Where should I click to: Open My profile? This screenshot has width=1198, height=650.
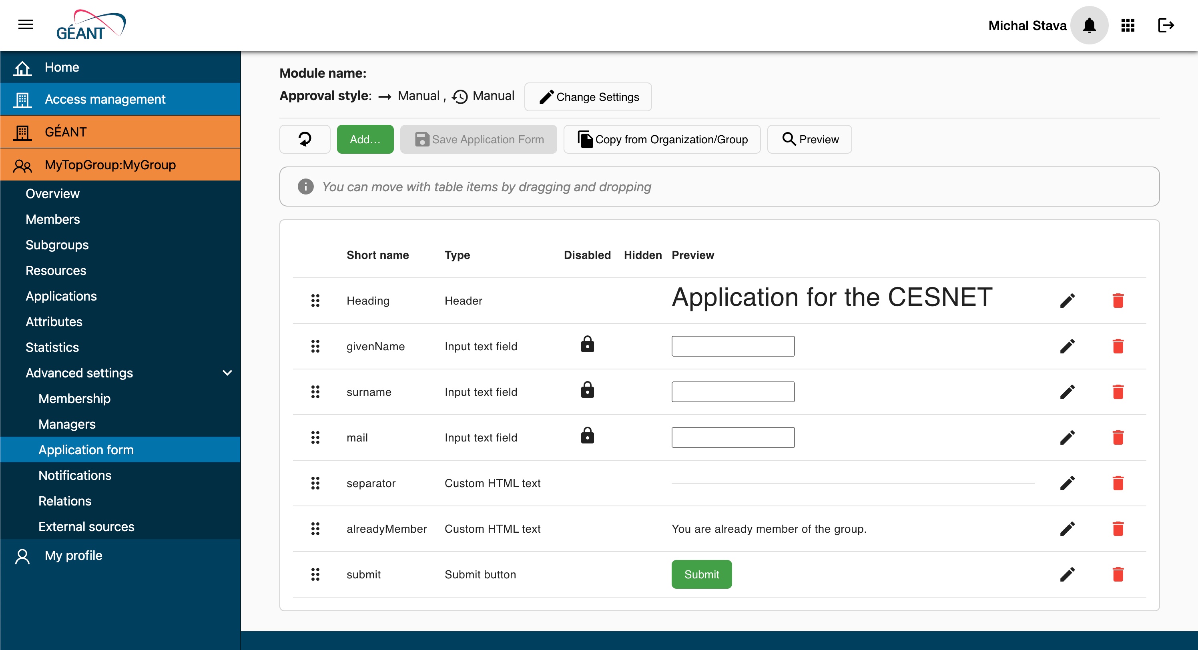[120, 555]
